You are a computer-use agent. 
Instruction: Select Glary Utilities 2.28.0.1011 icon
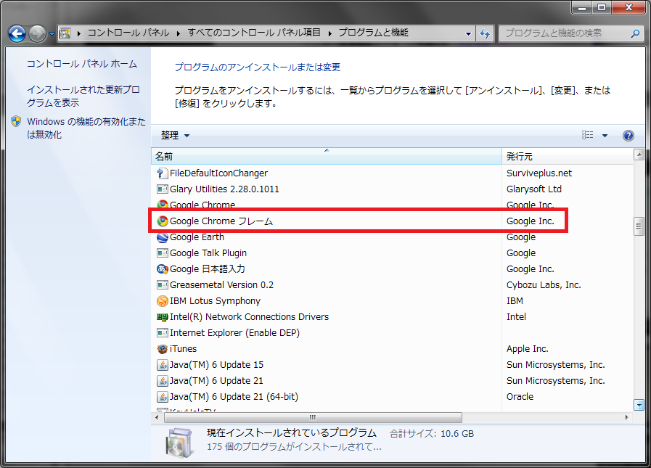(163, 189)
